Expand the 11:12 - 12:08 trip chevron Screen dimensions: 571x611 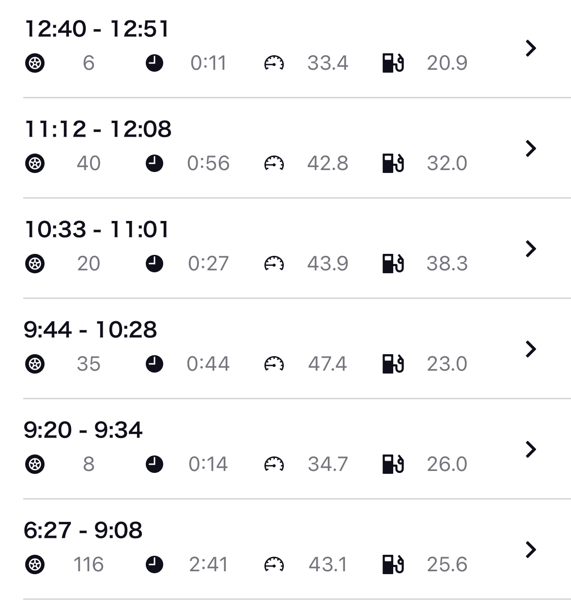click(531, 148)
